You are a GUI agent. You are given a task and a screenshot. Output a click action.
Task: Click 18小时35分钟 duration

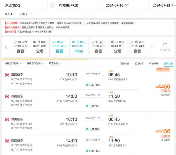pyautogui.click(x=93, y=118)
